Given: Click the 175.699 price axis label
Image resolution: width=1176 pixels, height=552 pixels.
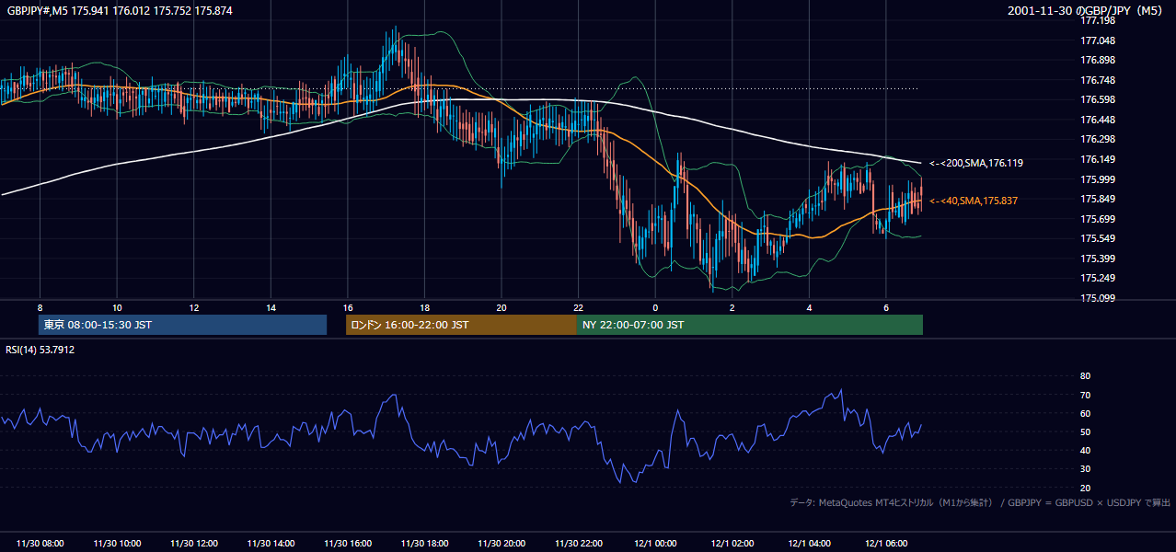Looking at the screenshot, I should [x=1098, y=220].
